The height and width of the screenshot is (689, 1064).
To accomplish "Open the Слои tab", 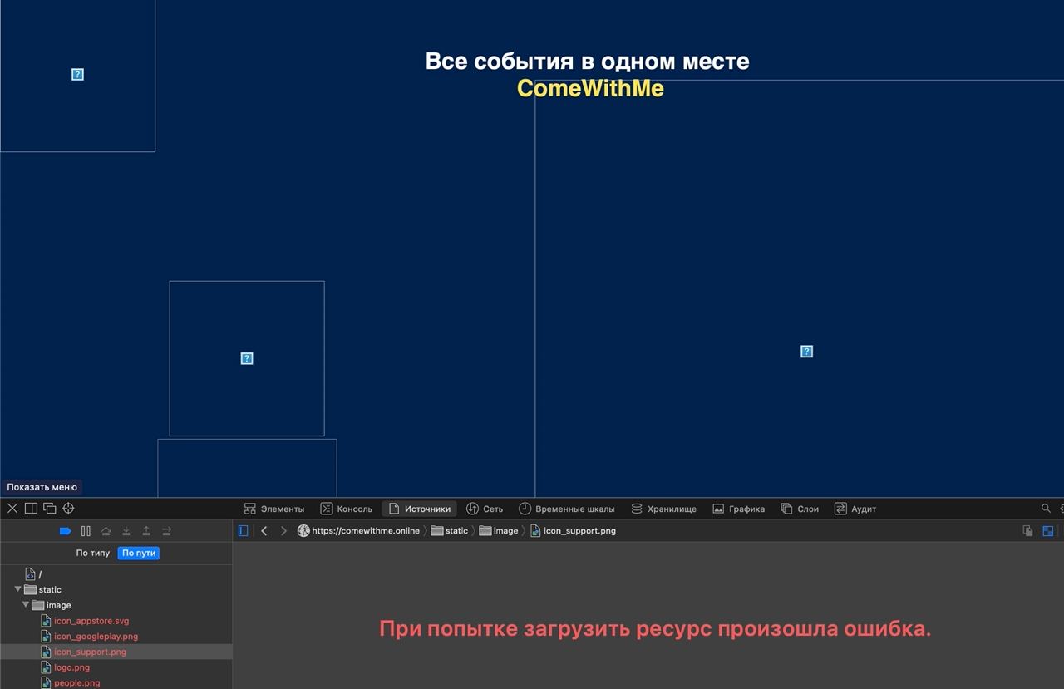I will click(x=800, y=509).
